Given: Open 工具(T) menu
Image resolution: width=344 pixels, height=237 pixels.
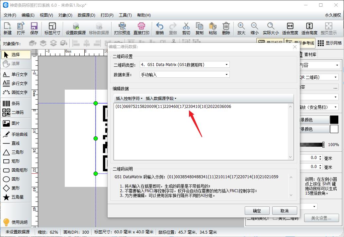Looking at the screenshot, I should (125, 15).
